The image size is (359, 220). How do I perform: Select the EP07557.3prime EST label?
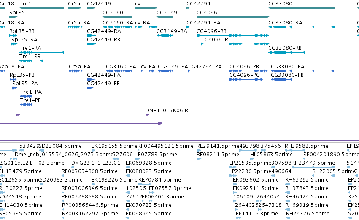click(x=170, y=188)
